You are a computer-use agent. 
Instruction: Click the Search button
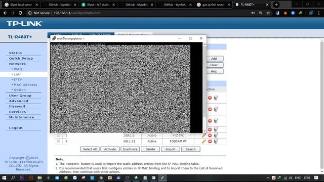(190, 149)
